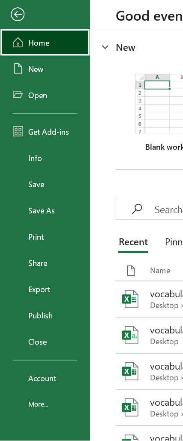Image resolution: width=183 pixels, height=441 pixels.
Task: Switch to the Recent tab
Action: (133, 242)
